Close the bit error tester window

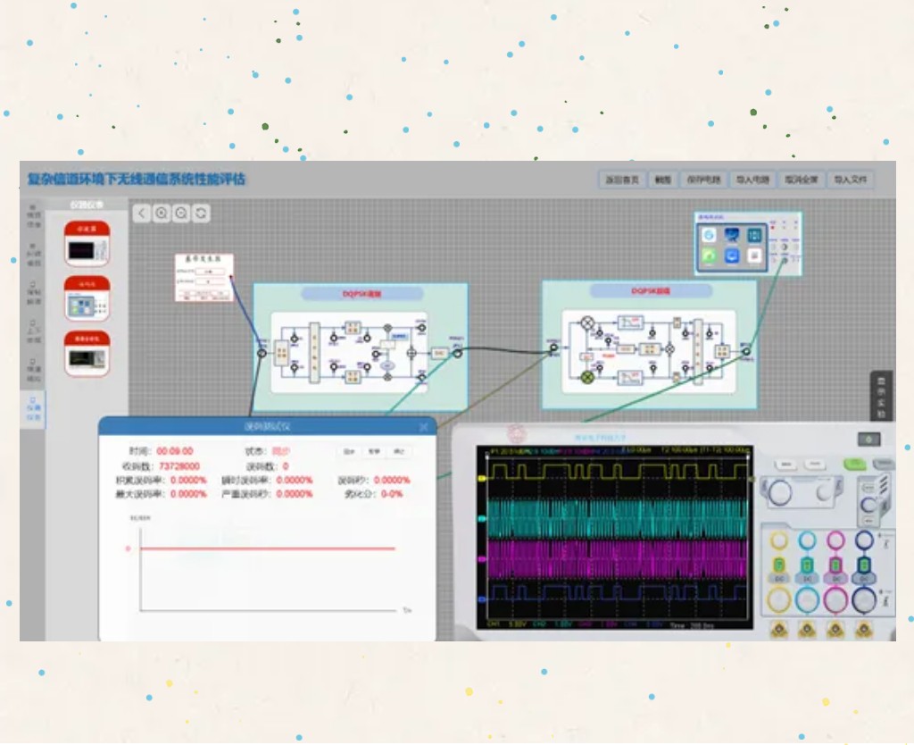(423, 427)
